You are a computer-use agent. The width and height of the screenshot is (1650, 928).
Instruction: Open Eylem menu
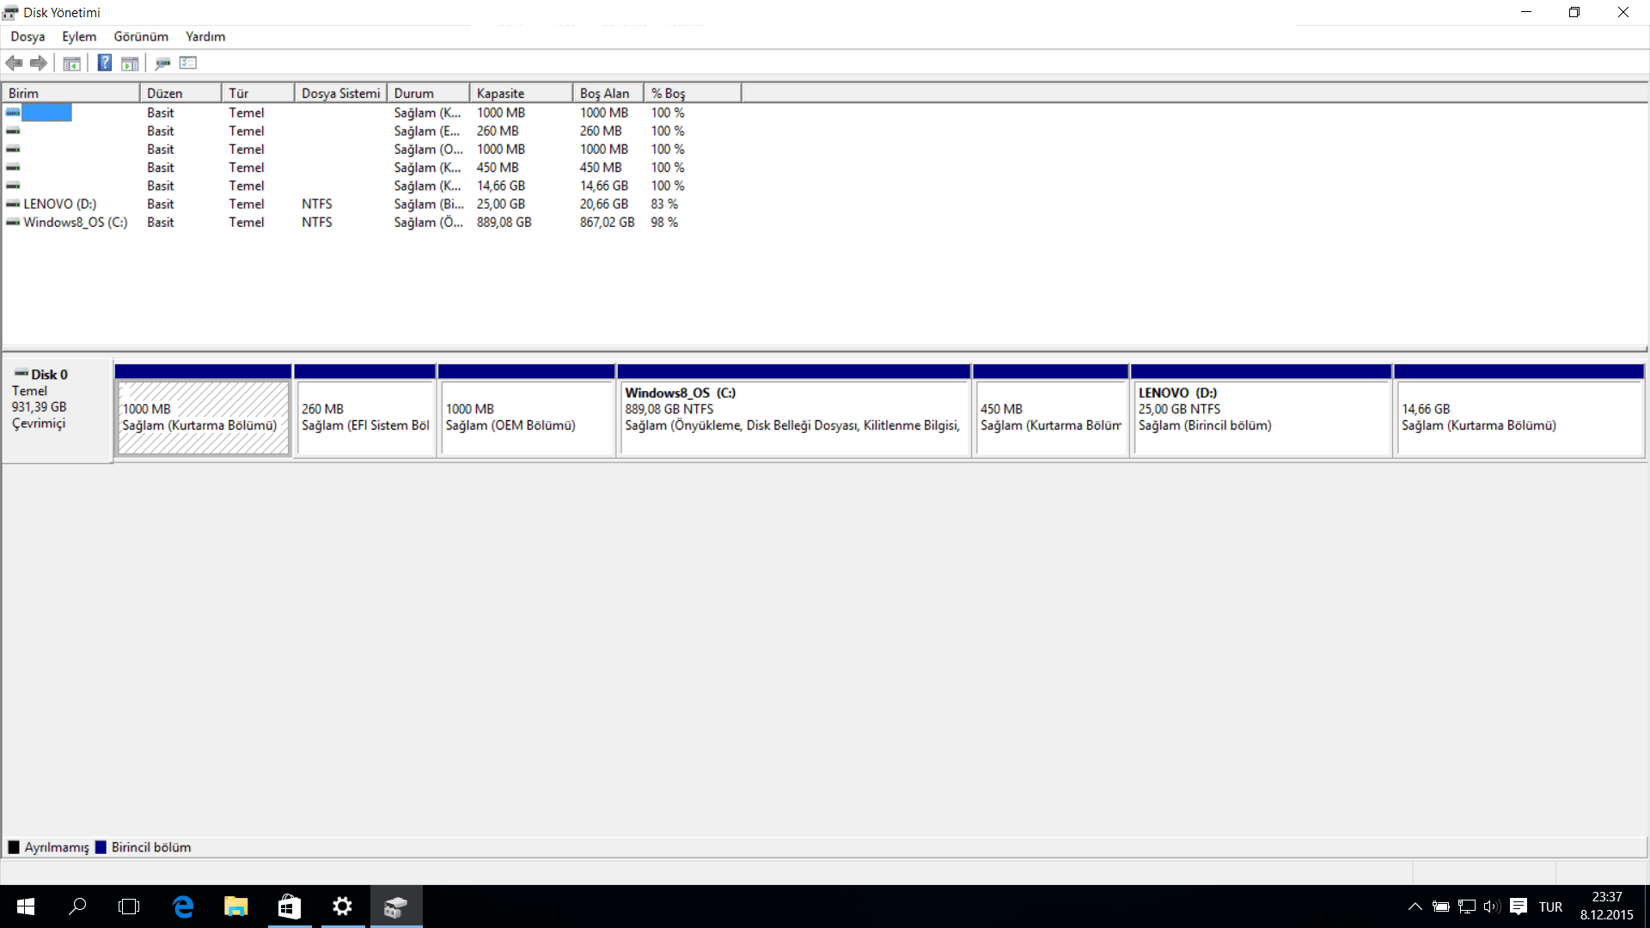click(x=79, y=36)
